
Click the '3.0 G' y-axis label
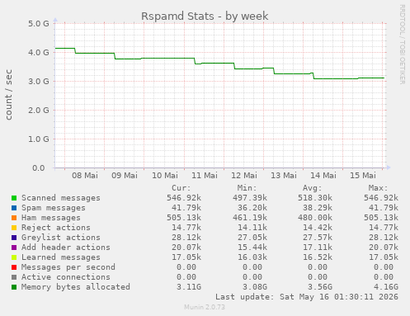click(x=39, y=82)
